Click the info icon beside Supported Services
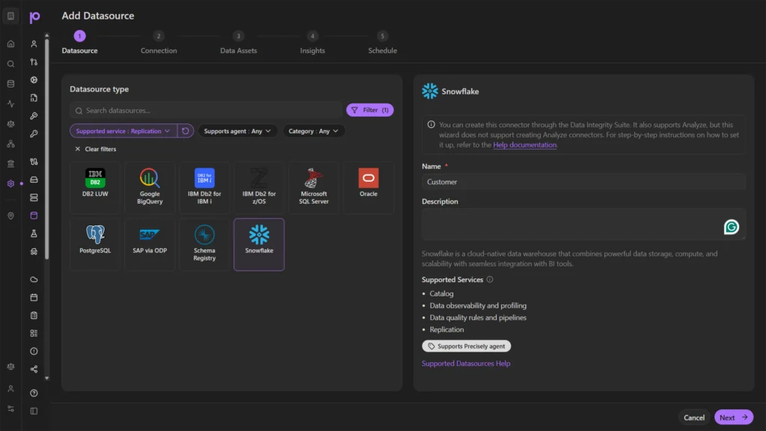 (489, 280)
